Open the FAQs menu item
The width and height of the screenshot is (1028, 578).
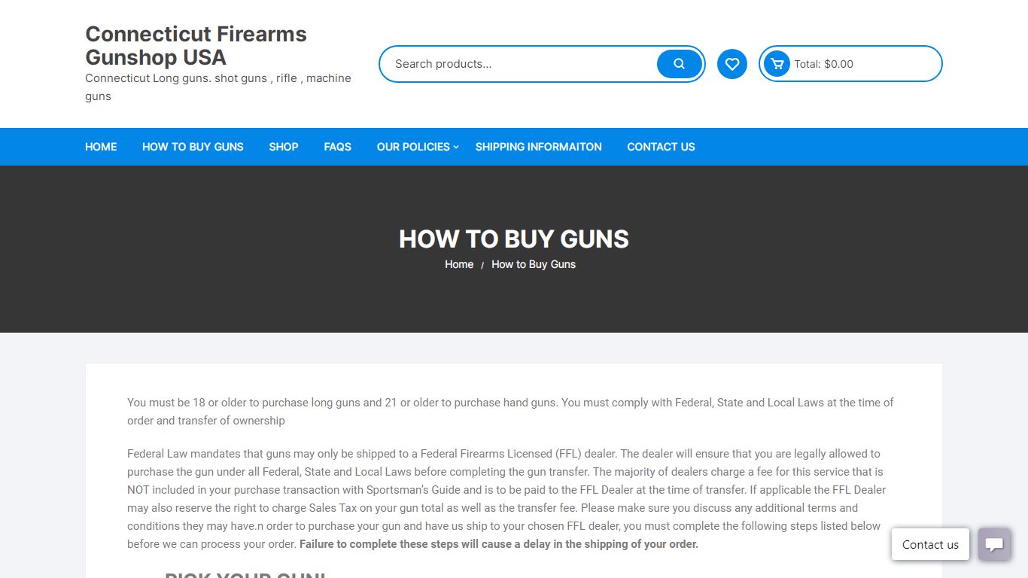[x=338, y=147]
